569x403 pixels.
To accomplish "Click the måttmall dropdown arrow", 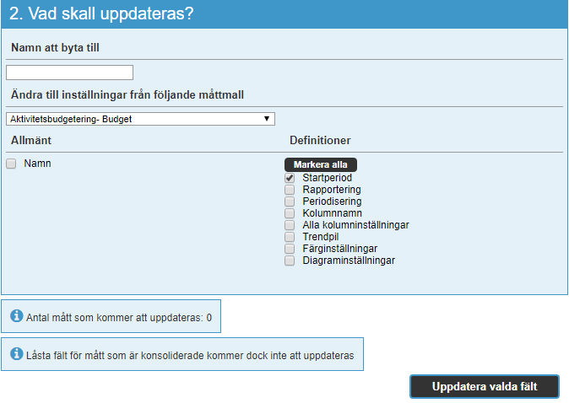I will click(x=267, y=119).
